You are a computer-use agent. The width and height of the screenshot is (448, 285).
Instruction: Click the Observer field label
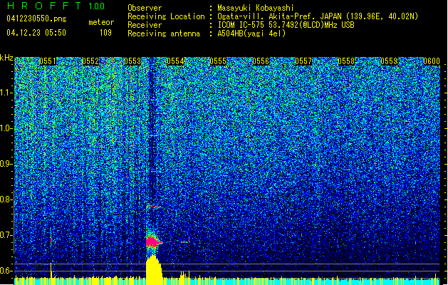(x=145, y=8)
